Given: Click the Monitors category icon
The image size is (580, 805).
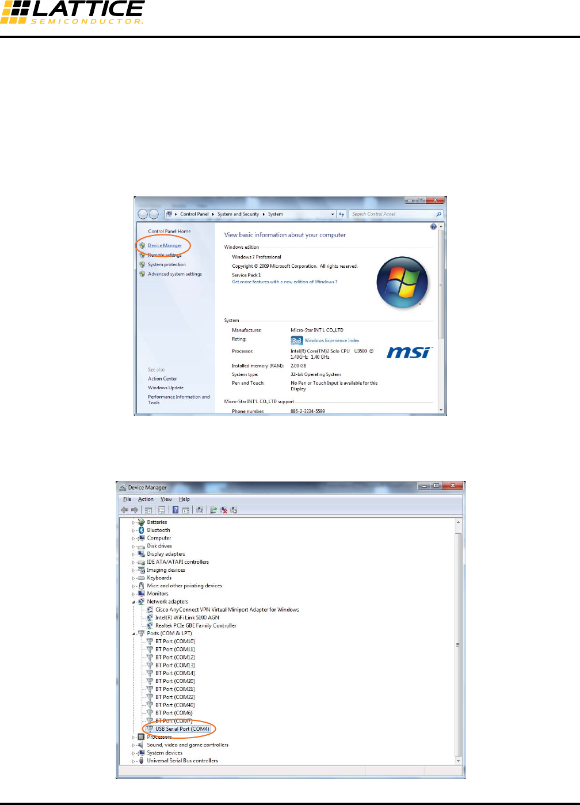Looking at the screenshot, I should click(141, 594).
